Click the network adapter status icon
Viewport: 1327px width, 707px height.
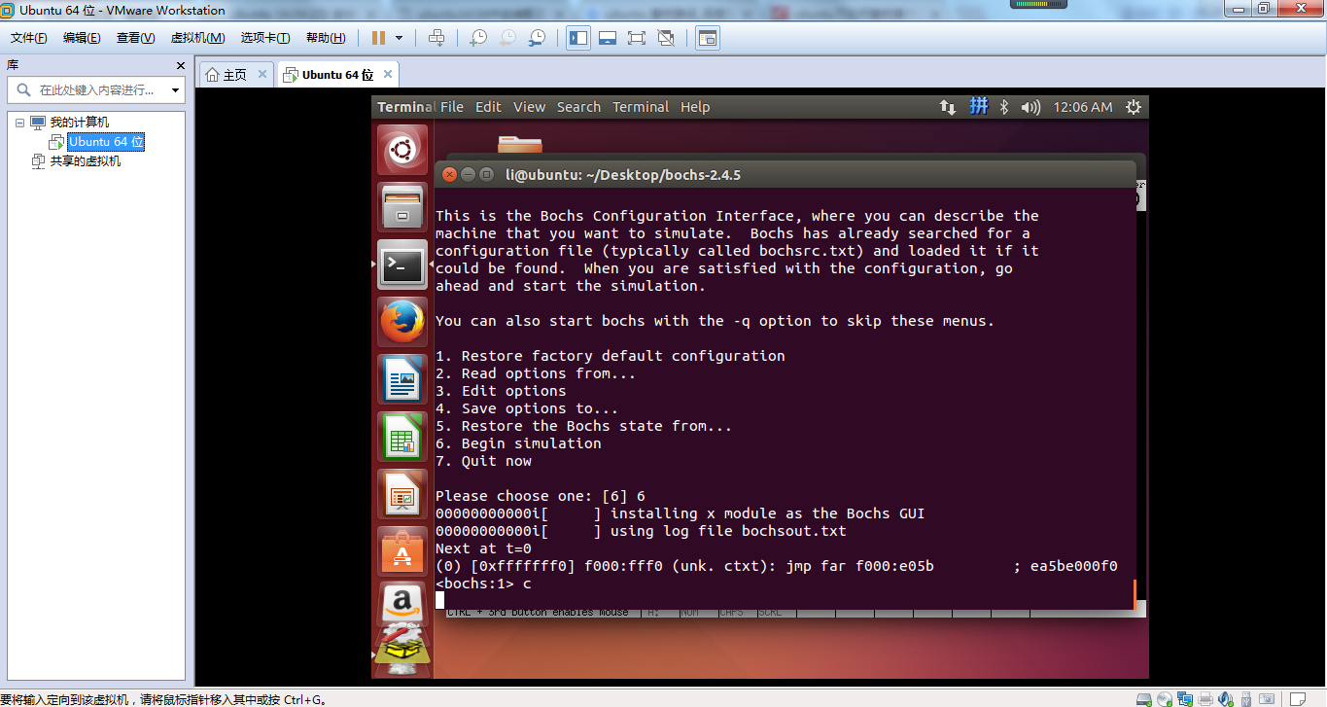(x=1185, y=699)
